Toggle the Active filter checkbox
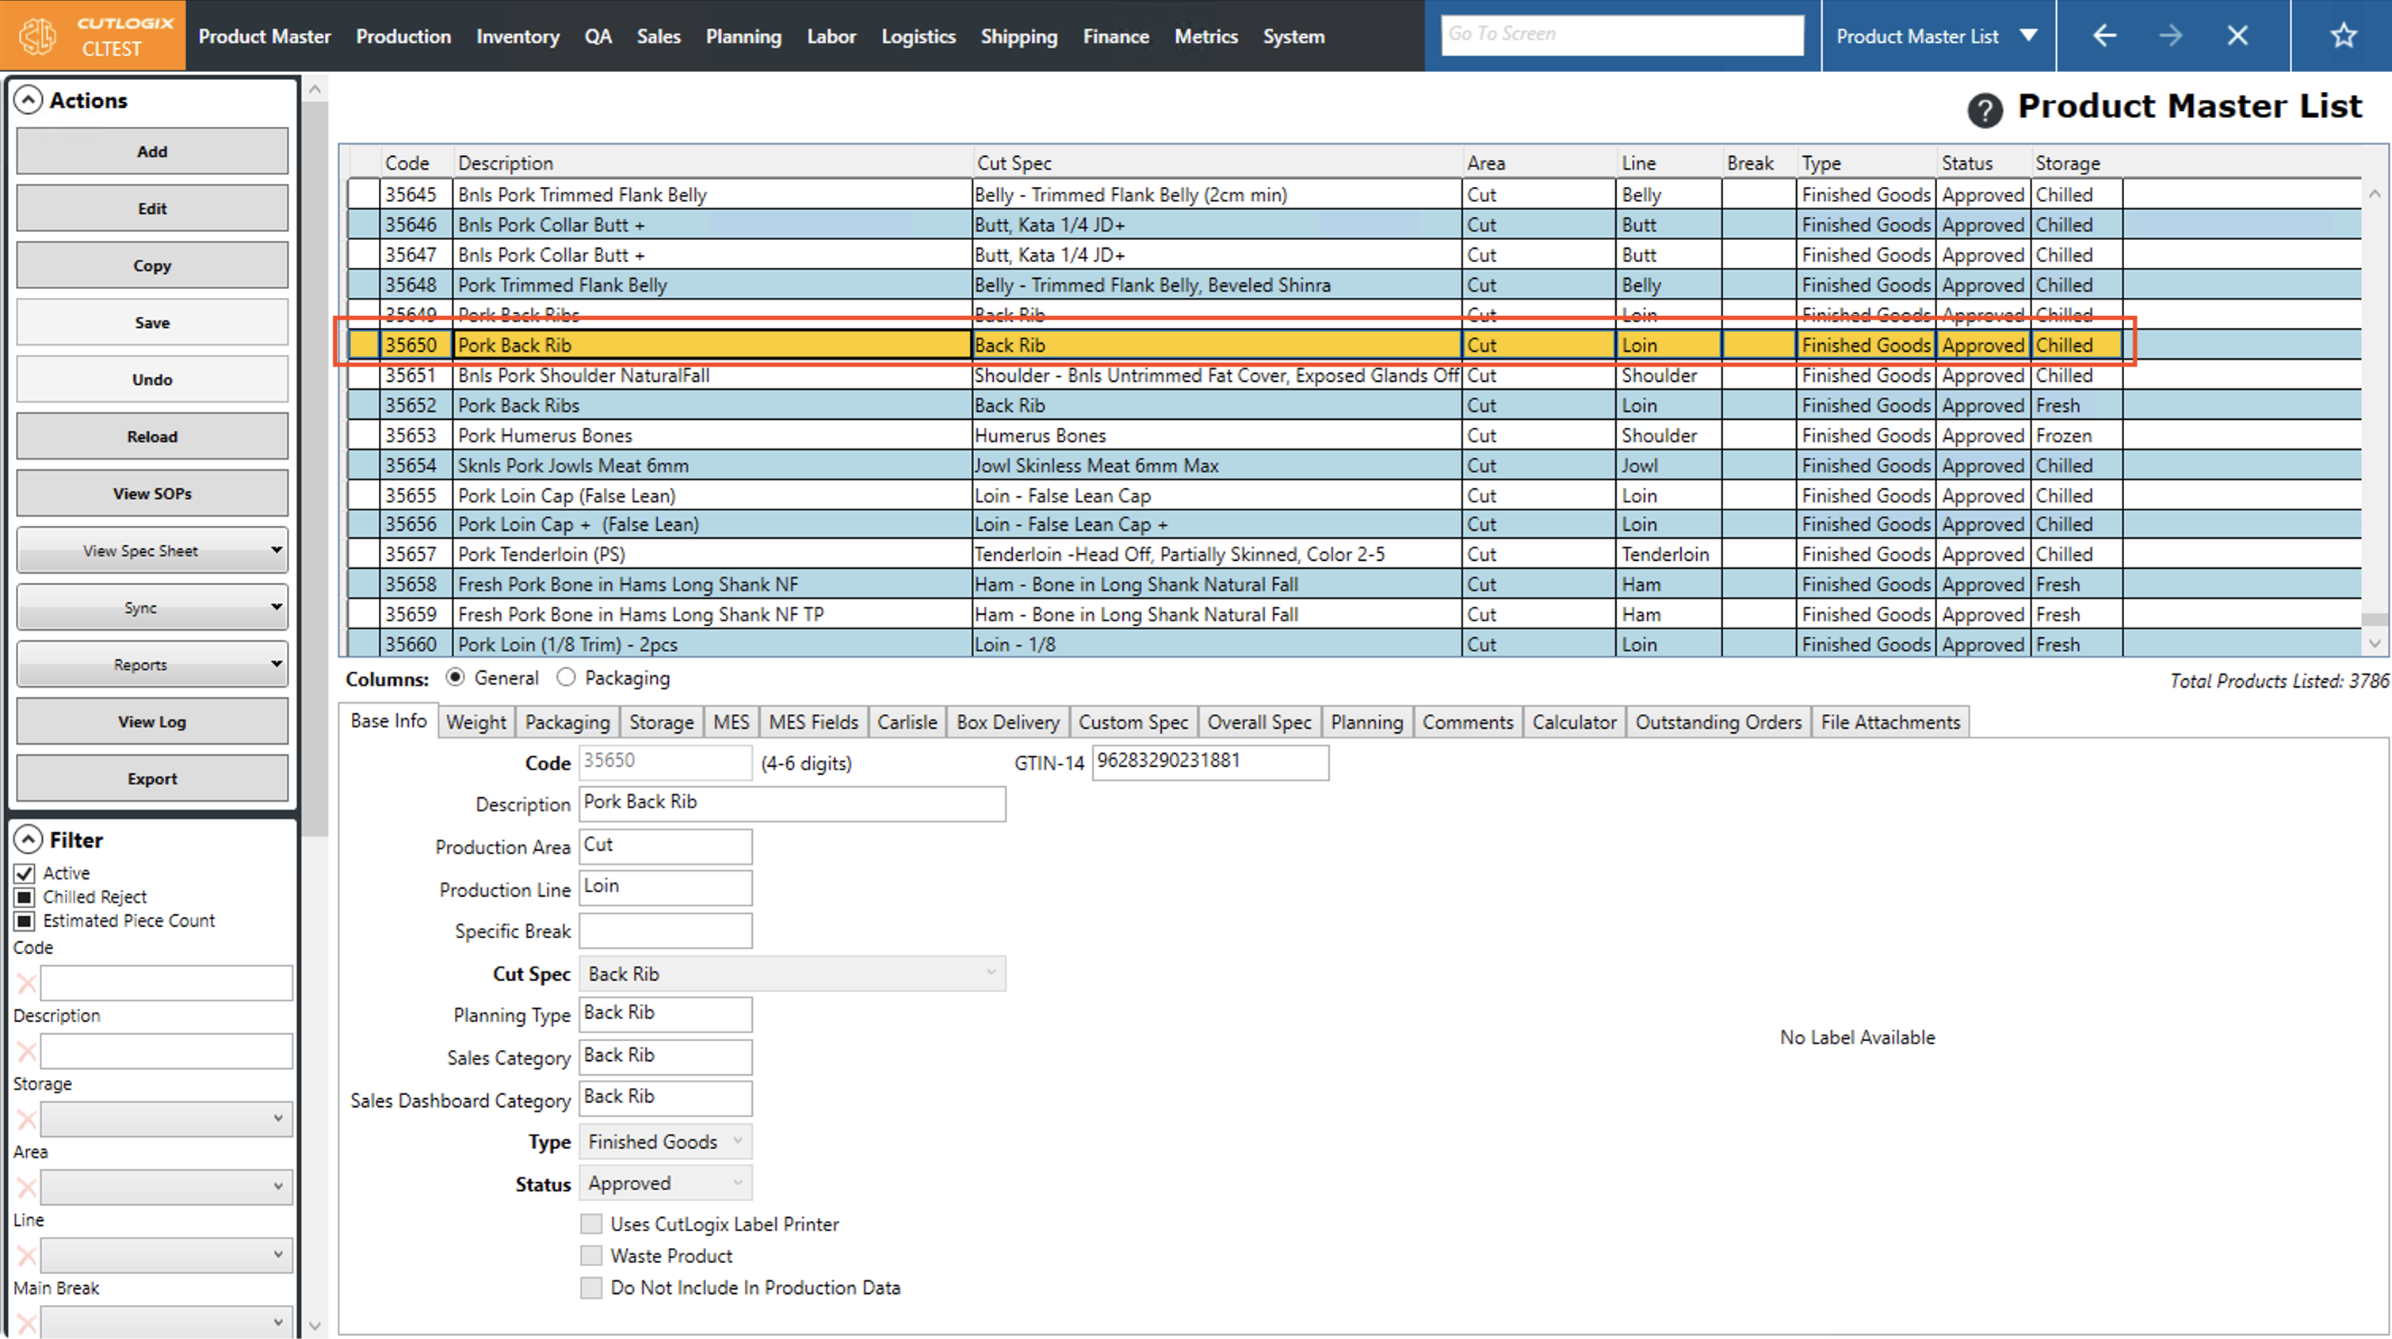The image size is (2392, 1339). click(25, 874)
